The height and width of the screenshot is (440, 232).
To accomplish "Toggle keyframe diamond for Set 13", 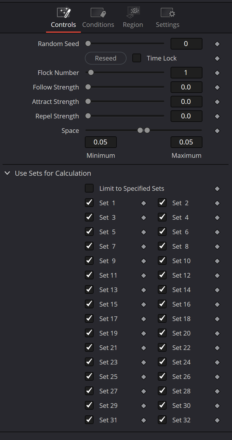I will coord(144,290).
